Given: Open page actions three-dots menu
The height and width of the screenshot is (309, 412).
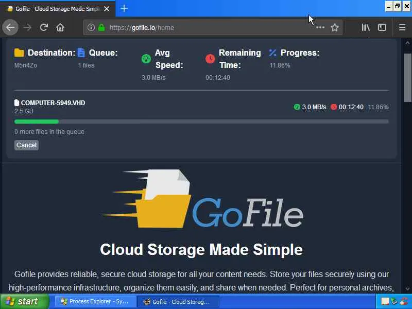Looking at the screenshot, I should (320, 27).
